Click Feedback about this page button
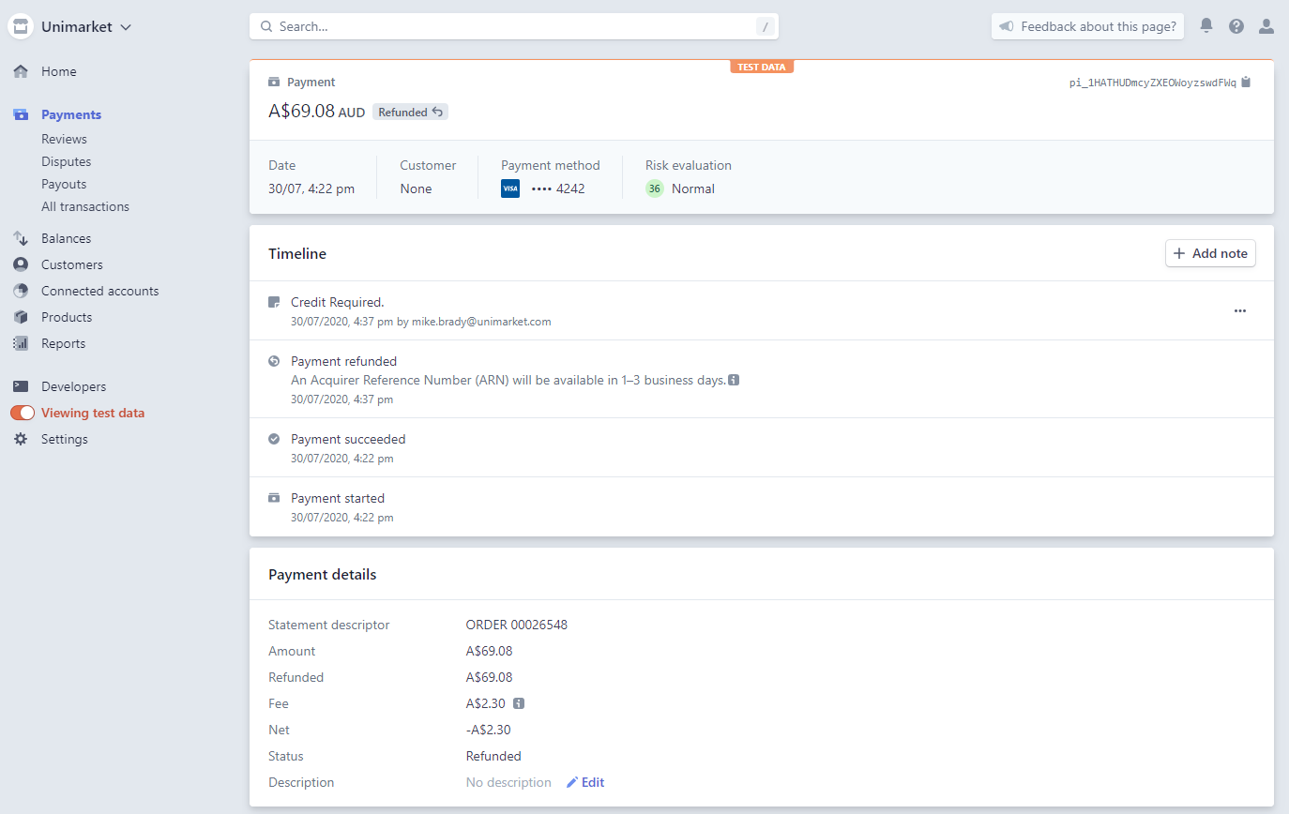1289x814 pixels. [1087, 26]
